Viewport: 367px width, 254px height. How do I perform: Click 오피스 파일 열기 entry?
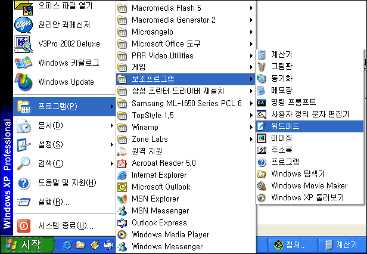pos(64,7)
